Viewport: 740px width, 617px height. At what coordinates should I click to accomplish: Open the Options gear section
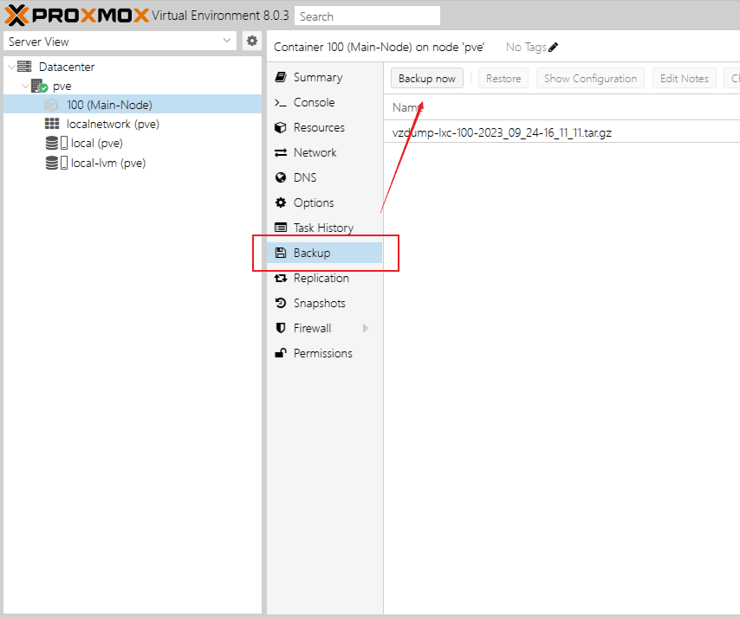click(x=313, y=202)
